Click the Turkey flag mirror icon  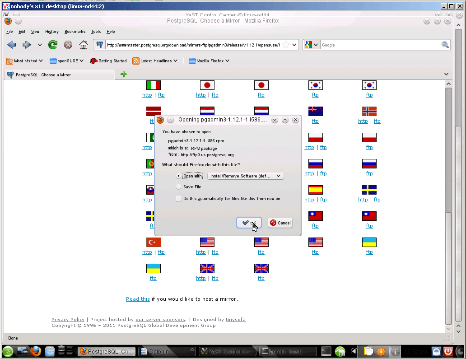(154, 242)
